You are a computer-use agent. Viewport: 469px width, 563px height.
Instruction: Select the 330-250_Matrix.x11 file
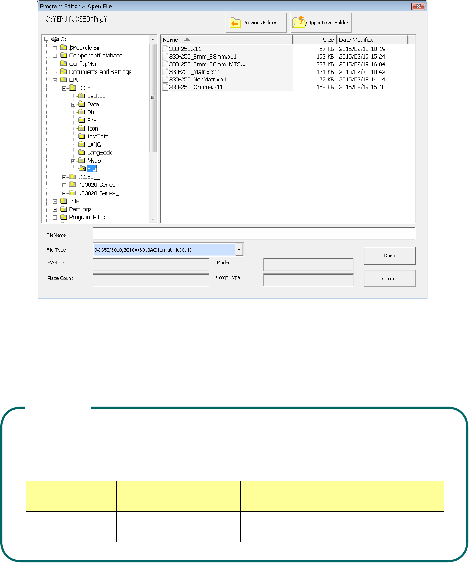pyautogui.click(x=195, y=72)
